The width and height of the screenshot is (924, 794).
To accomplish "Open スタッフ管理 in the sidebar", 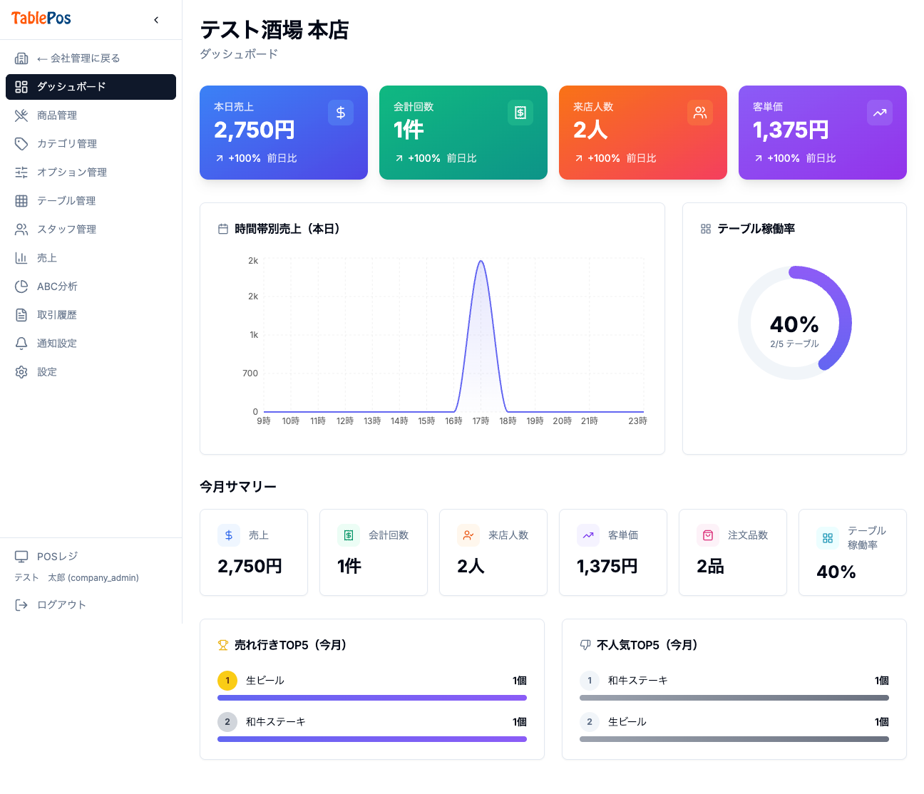I will [x=91, y=230].
